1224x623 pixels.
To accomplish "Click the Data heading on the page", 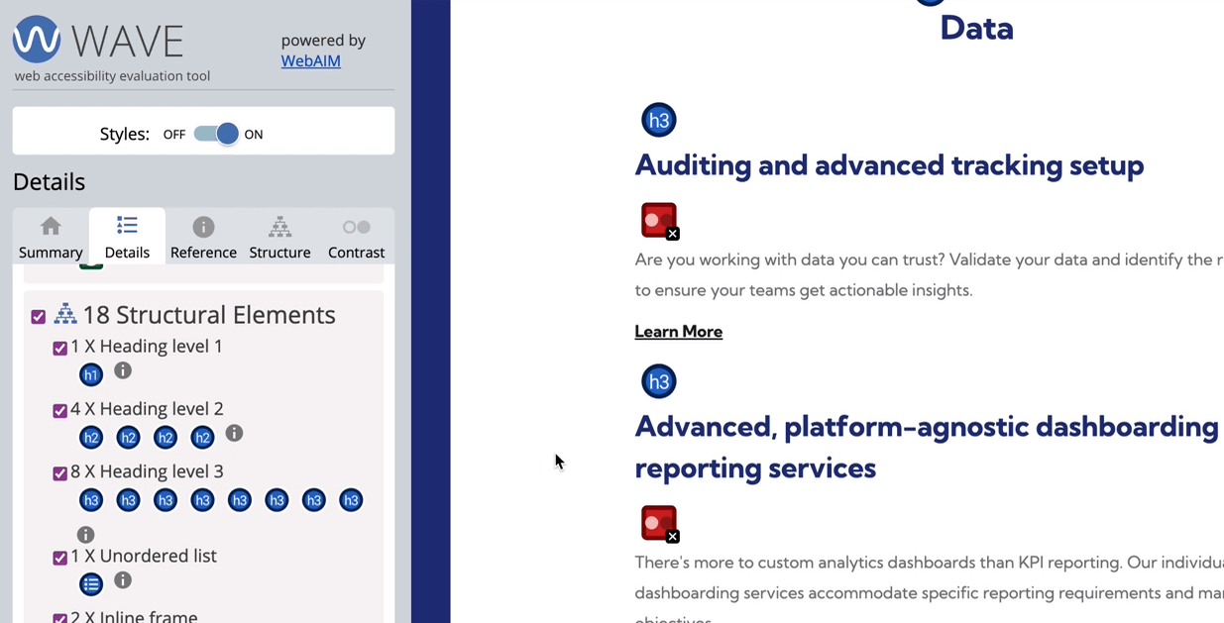I will pyautogui.click(x=976, y=28).
